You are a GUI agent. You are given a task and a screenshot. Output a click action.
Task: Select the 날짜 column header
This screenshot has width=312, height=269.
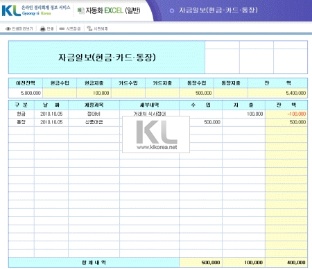(x=51, y=105)
